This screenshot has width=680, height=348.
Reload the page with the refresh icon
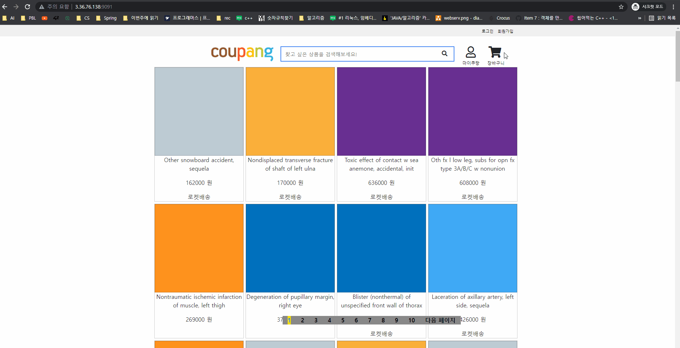pos(27,6)
